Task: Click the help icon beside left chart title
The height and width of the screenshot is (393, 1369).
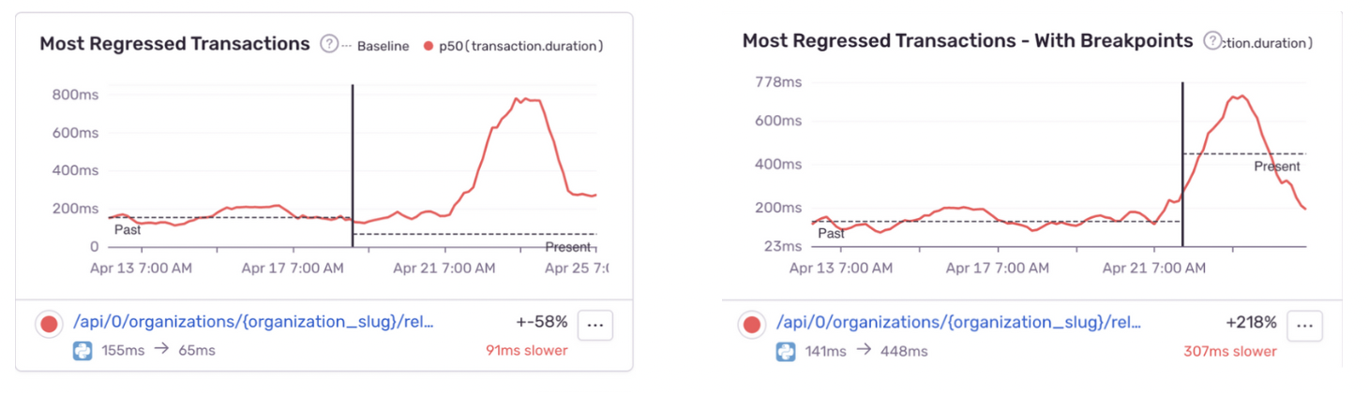Action: tap(329, 44)
